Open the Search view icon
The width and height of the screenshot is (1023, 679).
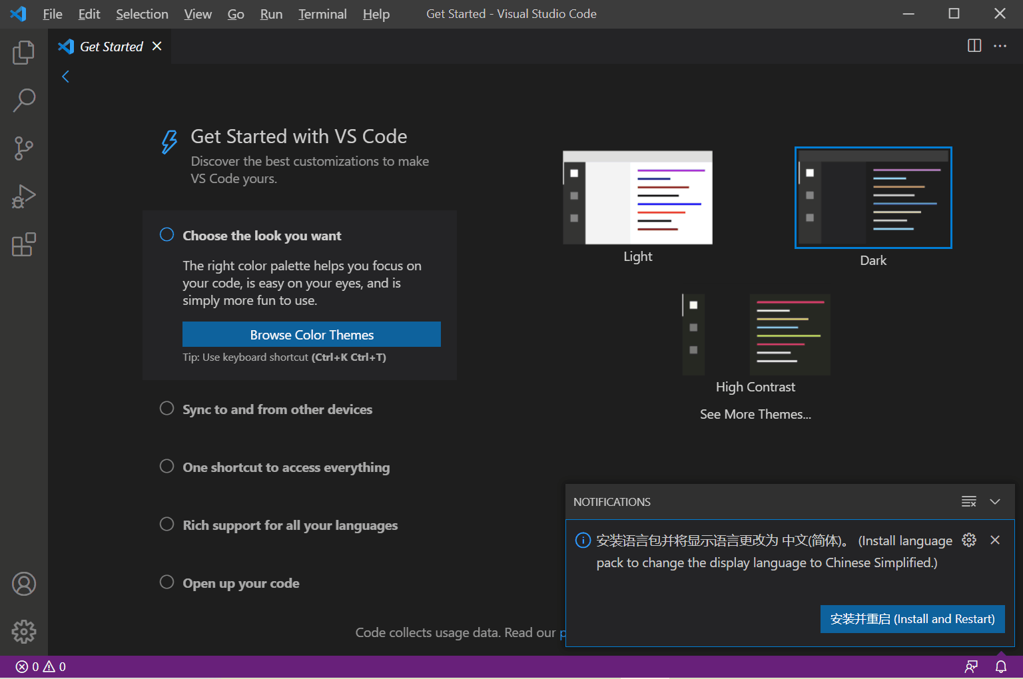23,101
